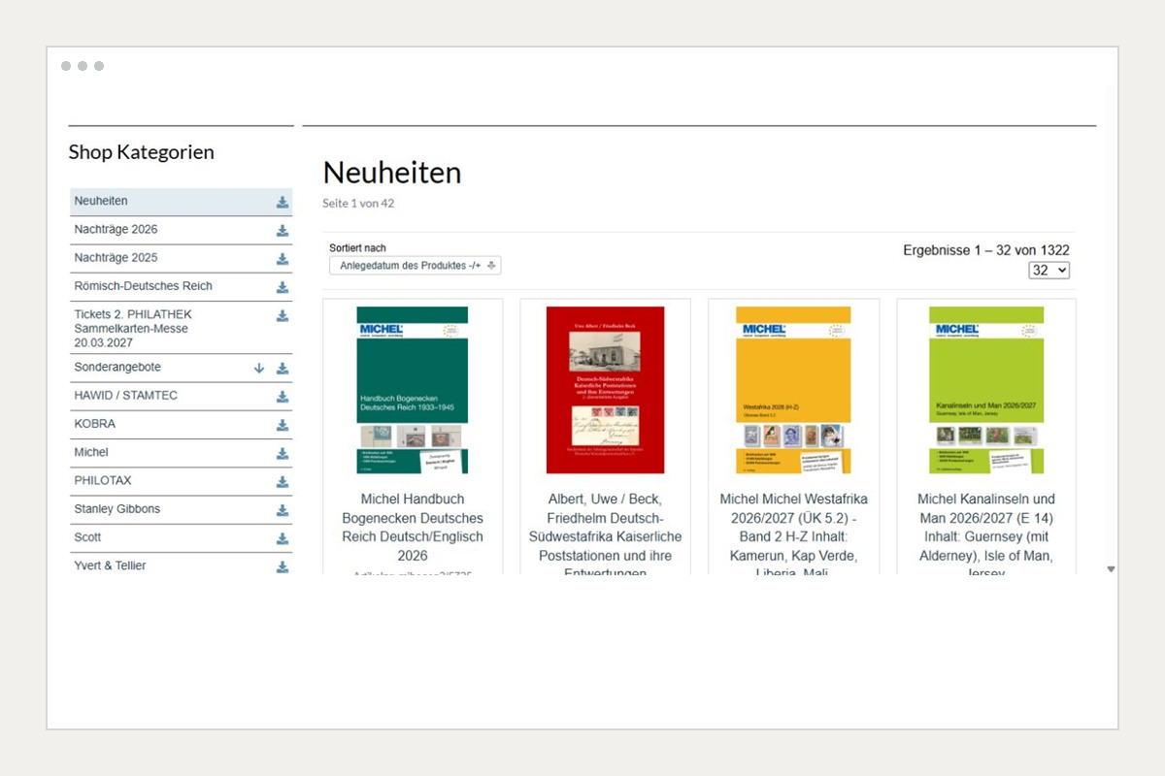Click red Deutsch-Südwestafrika book cover
Image resolution: width=1165 pixels, height=776 pixels.
coord(605,390)
